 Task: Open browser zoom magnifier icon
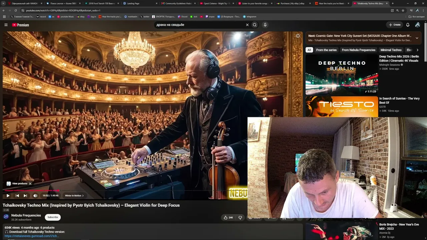pos(397,10)
